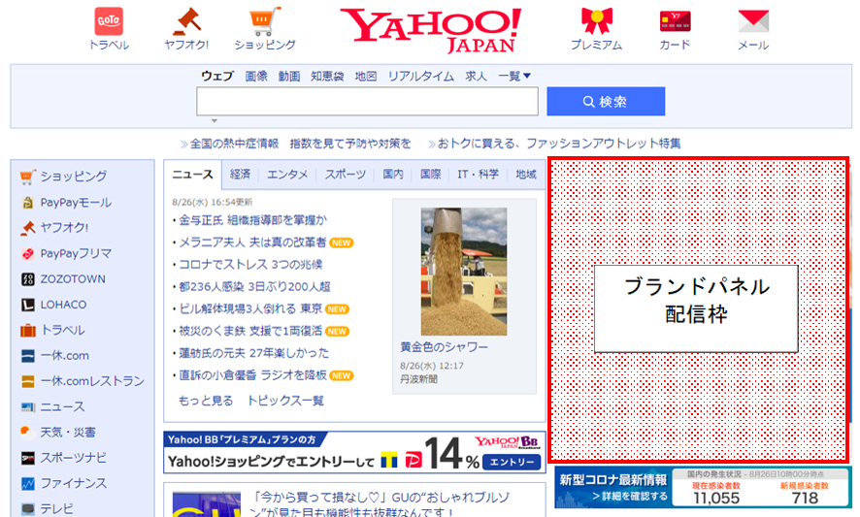Open the 黄金色のシャワー photo caption link
860x517 pixels.
[444, 347]
